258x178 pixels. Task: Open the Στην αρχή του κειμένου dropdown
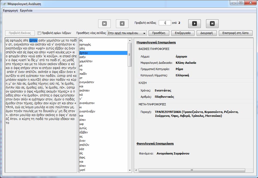pyautogui.click(x=127, y=33)
